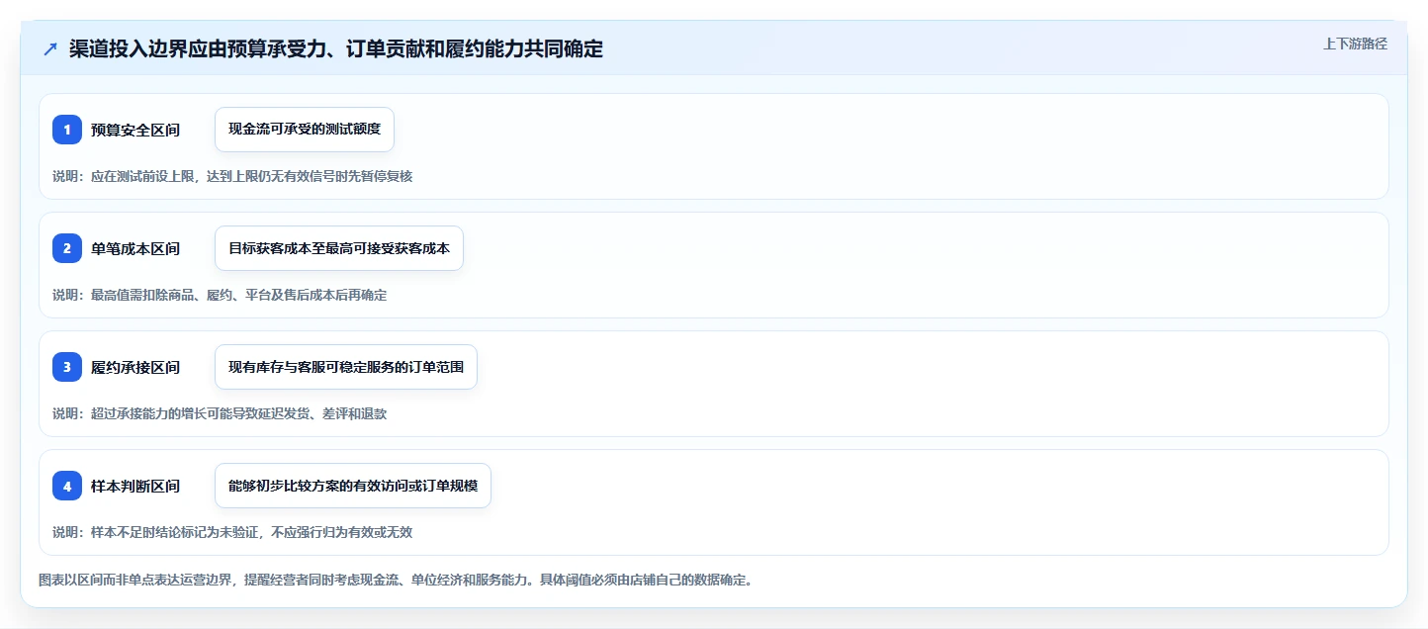The image size is (1428, 629).
Task: Click the number 3 badge
Action: tap(67, 367)
